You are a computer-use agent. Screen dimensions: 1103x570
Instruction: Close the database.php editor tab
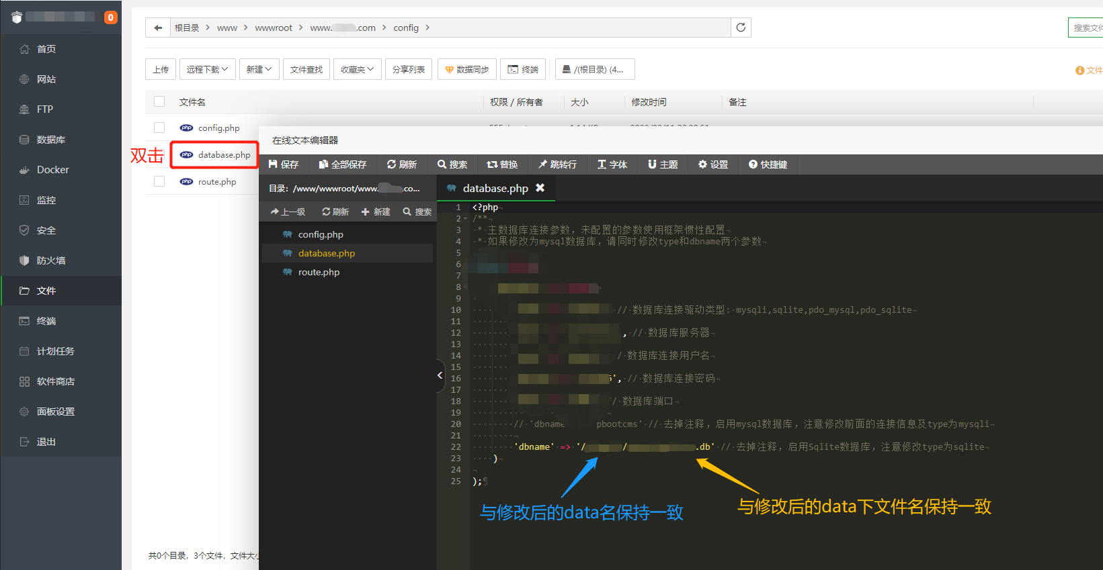[540, 188]
